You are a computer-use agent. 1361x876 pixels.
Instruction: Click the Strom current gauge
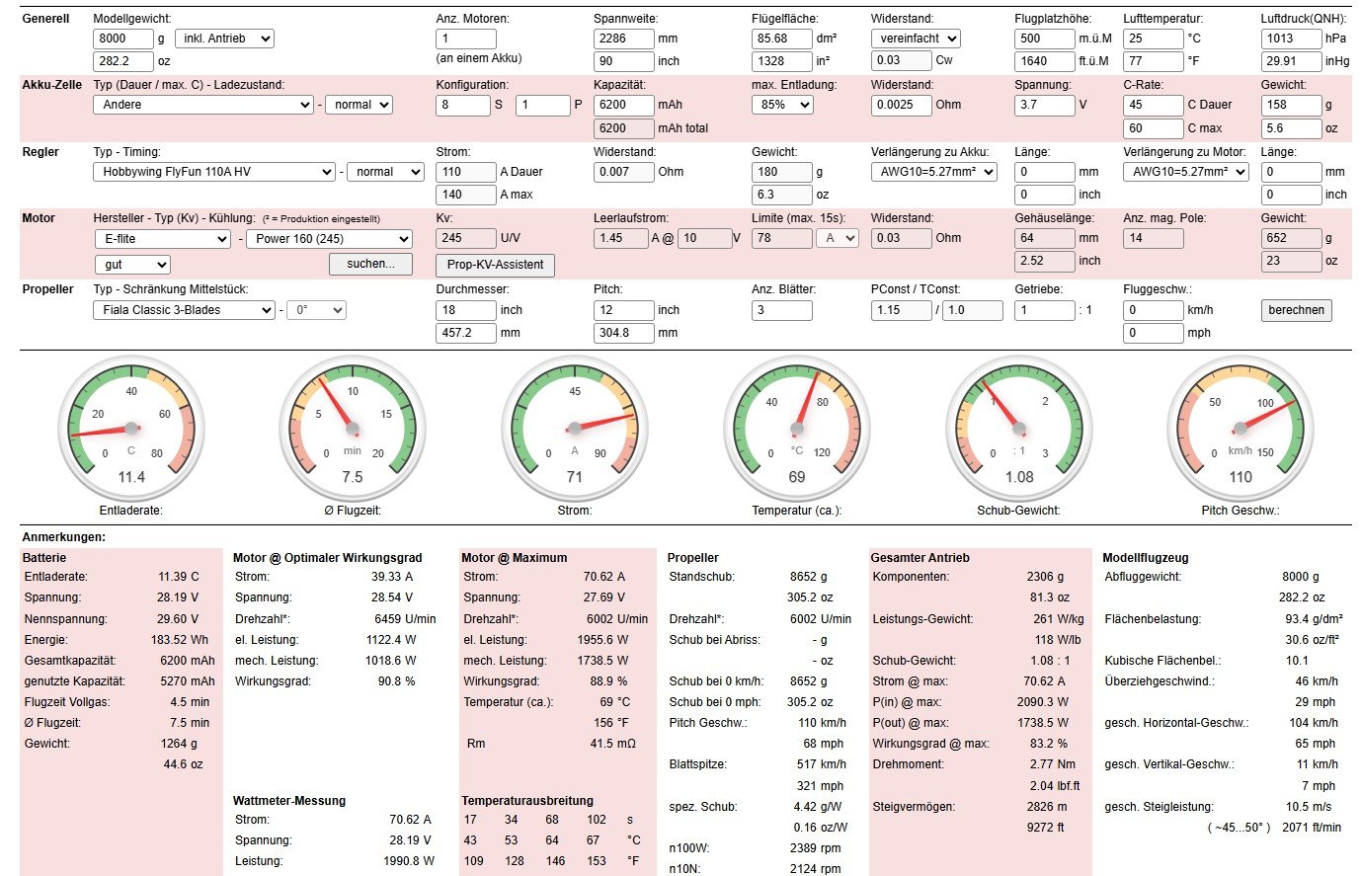pyautogui.click(x=574, y=430)
